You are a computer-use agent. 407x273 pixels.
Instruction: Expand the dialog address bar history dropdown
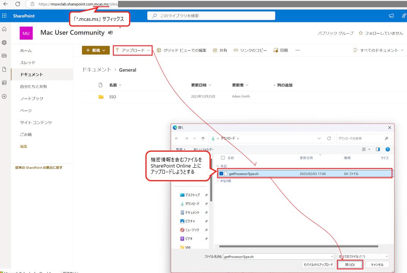click(319, 138)
